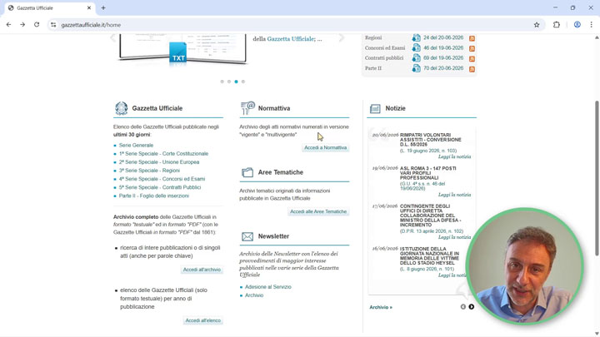Image resolution: width=600 pixels, height=337 pixels.
Task: Open Leggi la notizia for Rimpatri Volontari
Action: (x=454, y=156)
